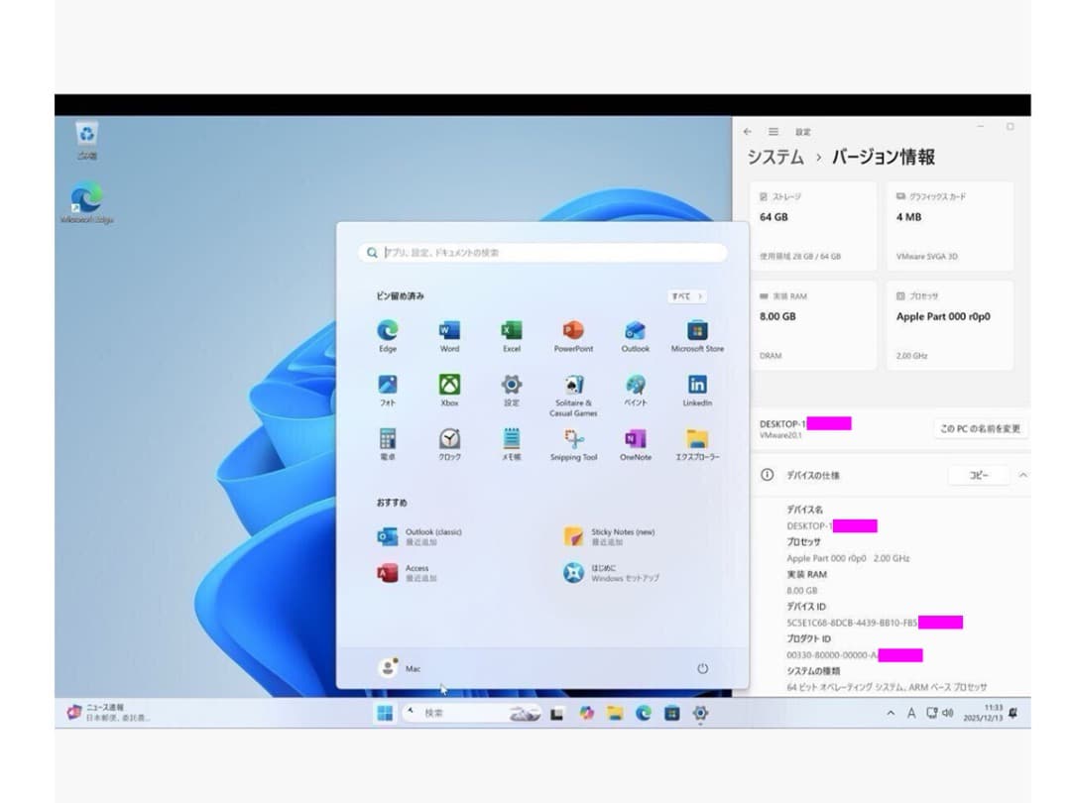Open the Settings hamburger navigation menu

point(773,132)
